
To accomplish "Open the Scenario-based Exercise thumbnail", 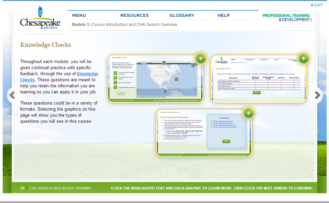I will (204, 134).
